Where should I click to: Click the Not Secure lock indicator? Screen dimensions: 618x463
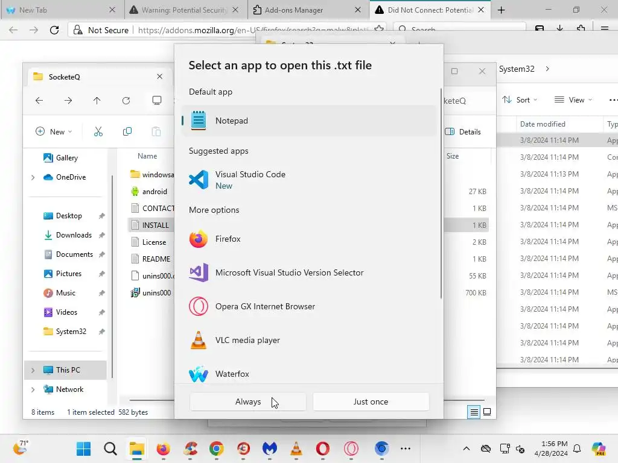point(101,30)
